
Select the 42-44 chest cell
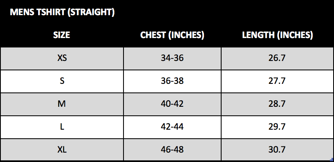tap(172, 127)
